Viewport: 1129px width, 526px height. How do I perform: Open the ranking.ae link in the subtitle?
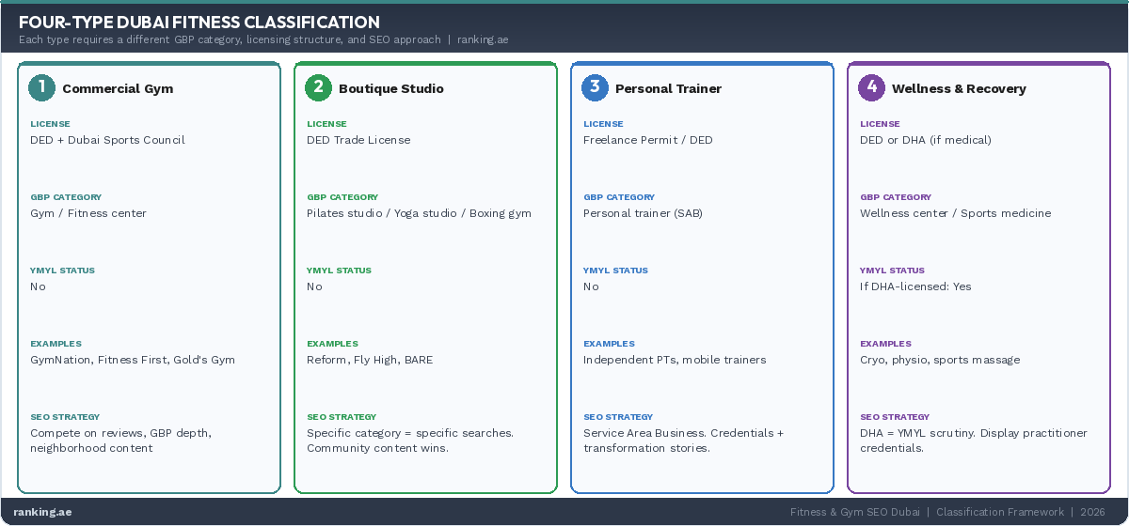(x=483, y=40)
